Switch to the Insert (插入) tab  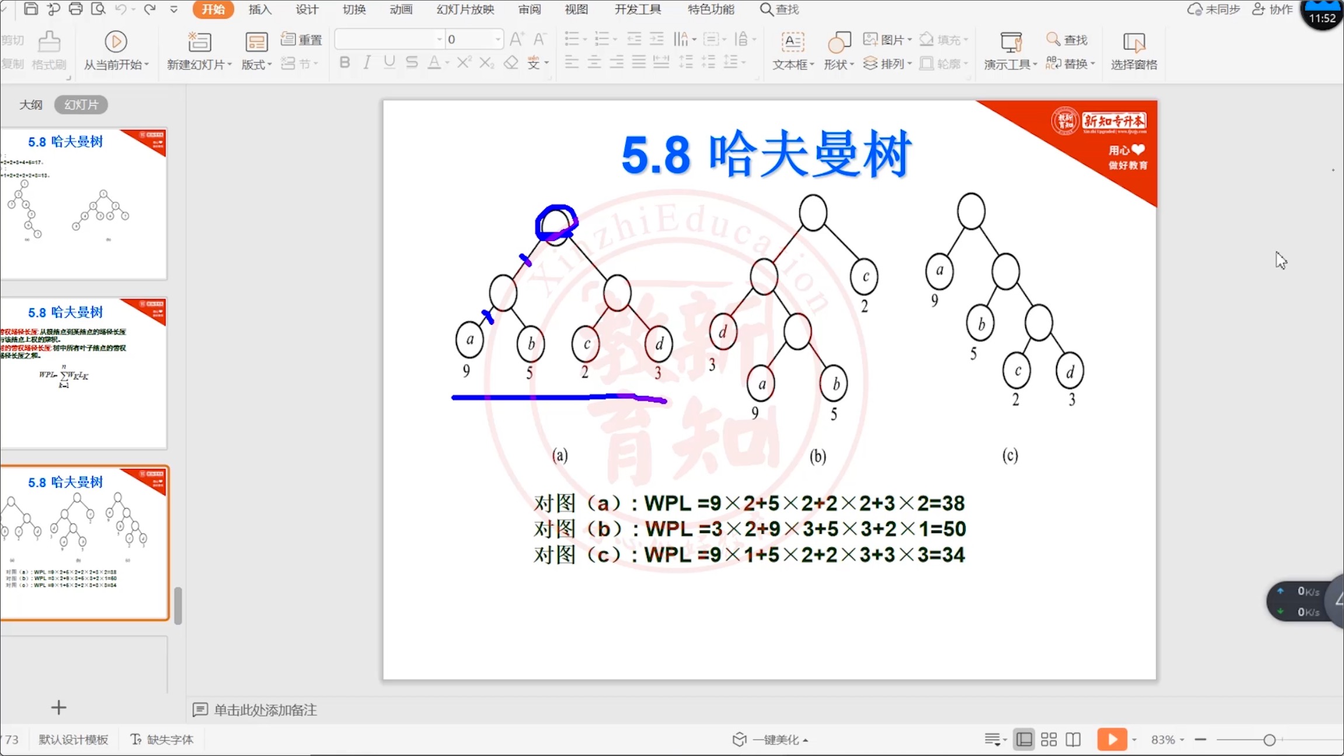pyautogui.click(x=260, y=9)
